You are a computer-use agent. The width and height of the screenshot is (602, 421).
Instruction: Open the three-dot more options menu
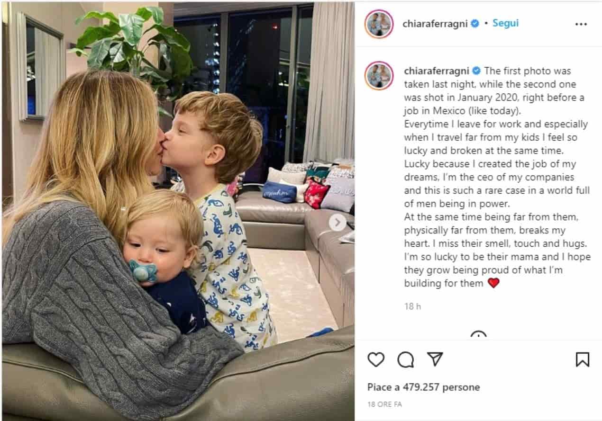[x=581, y=24]
